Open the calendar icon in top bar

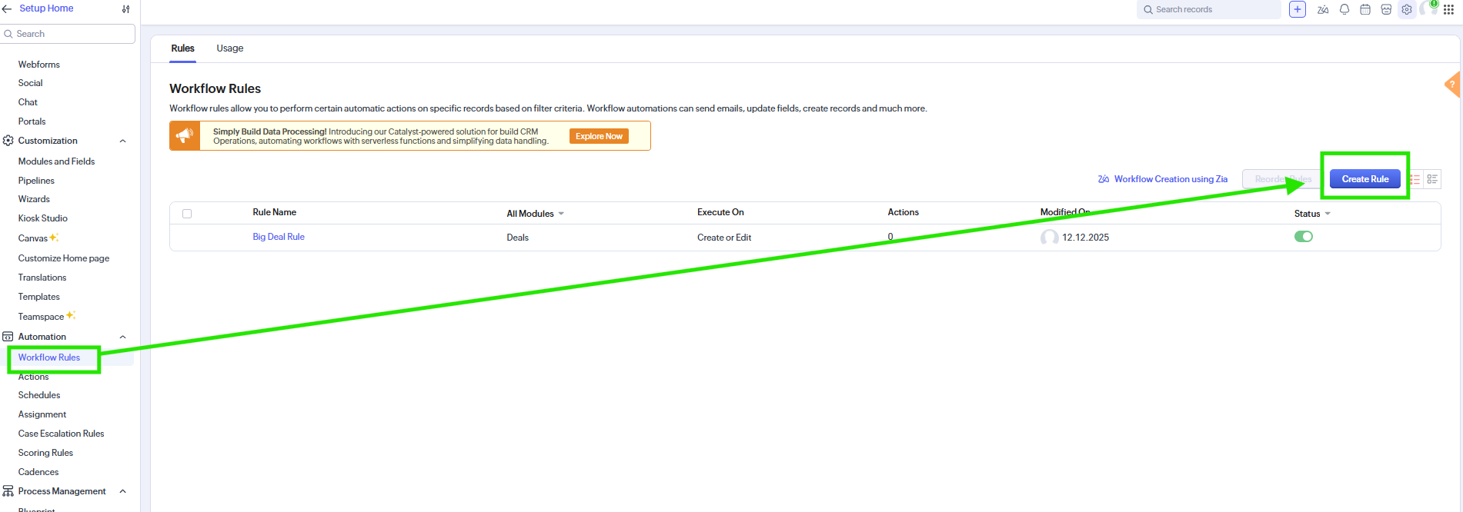[x=1365, y=10]
